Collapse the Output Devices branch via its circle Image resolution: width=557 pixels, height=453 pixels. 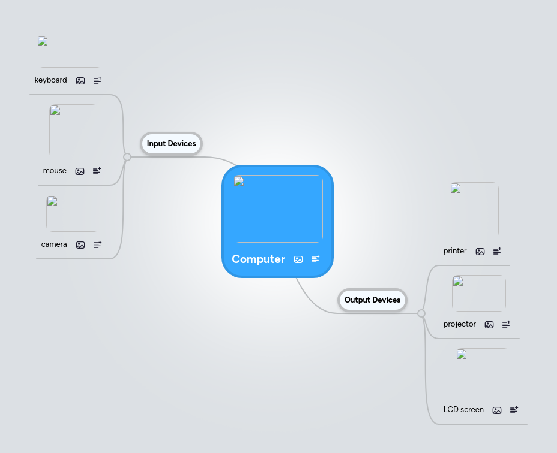coord(421,313)
